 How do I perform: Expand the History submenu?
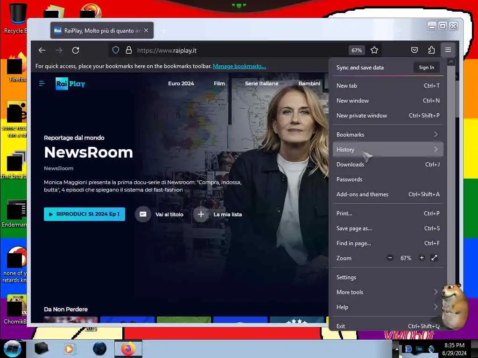pyautogui.click(x=388, y=150)
